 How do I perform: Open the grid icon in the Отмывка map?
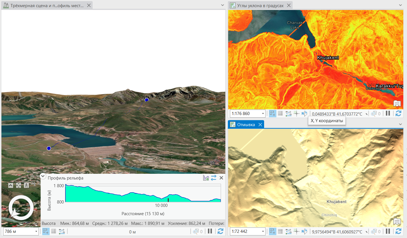tap(280, 231)
